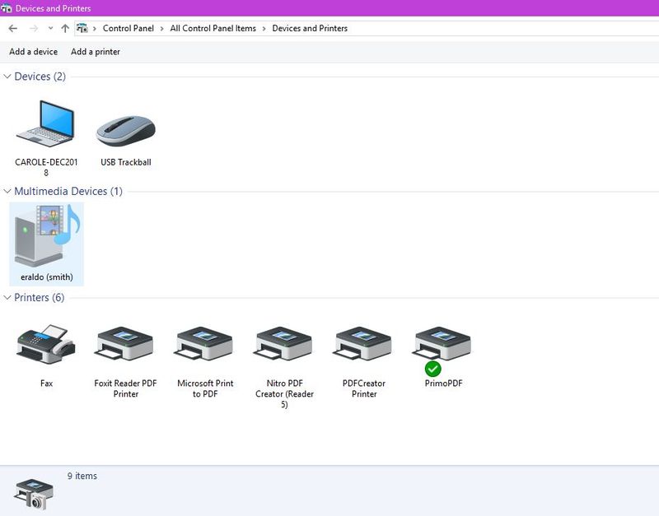The image size is (659, 516).
Task: Select the eraldo (smith) multimedia device
Action: (x=46, y=236)
